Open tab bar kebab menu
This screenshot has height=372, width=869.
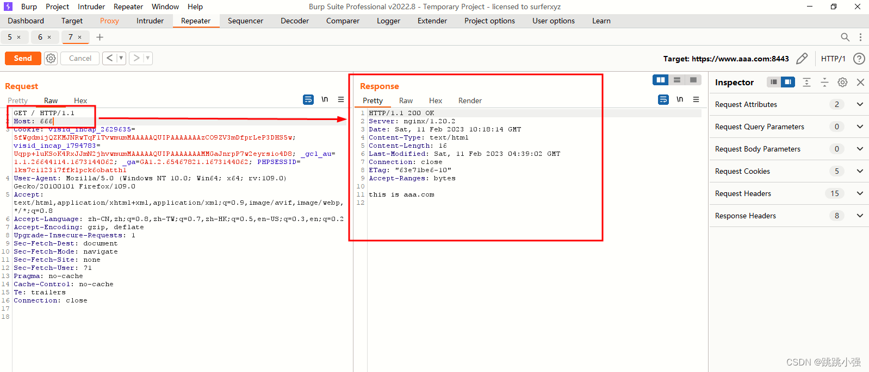(x=860, y=37)
